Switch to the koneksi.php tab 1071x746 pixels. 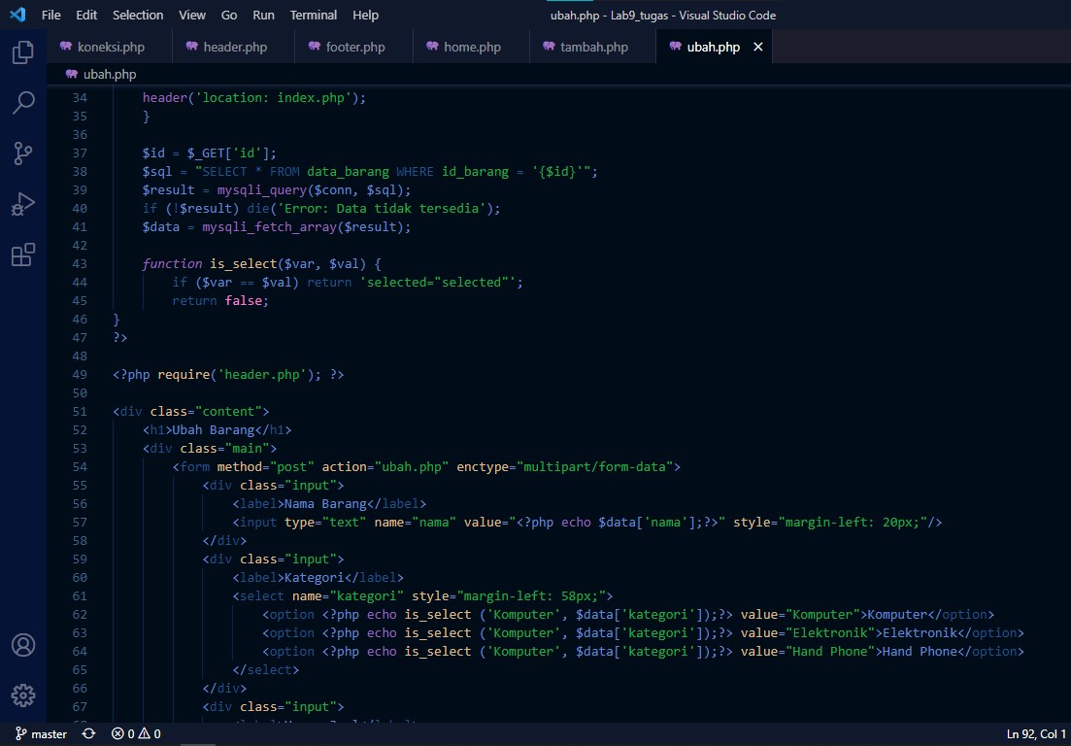[110, 48]
